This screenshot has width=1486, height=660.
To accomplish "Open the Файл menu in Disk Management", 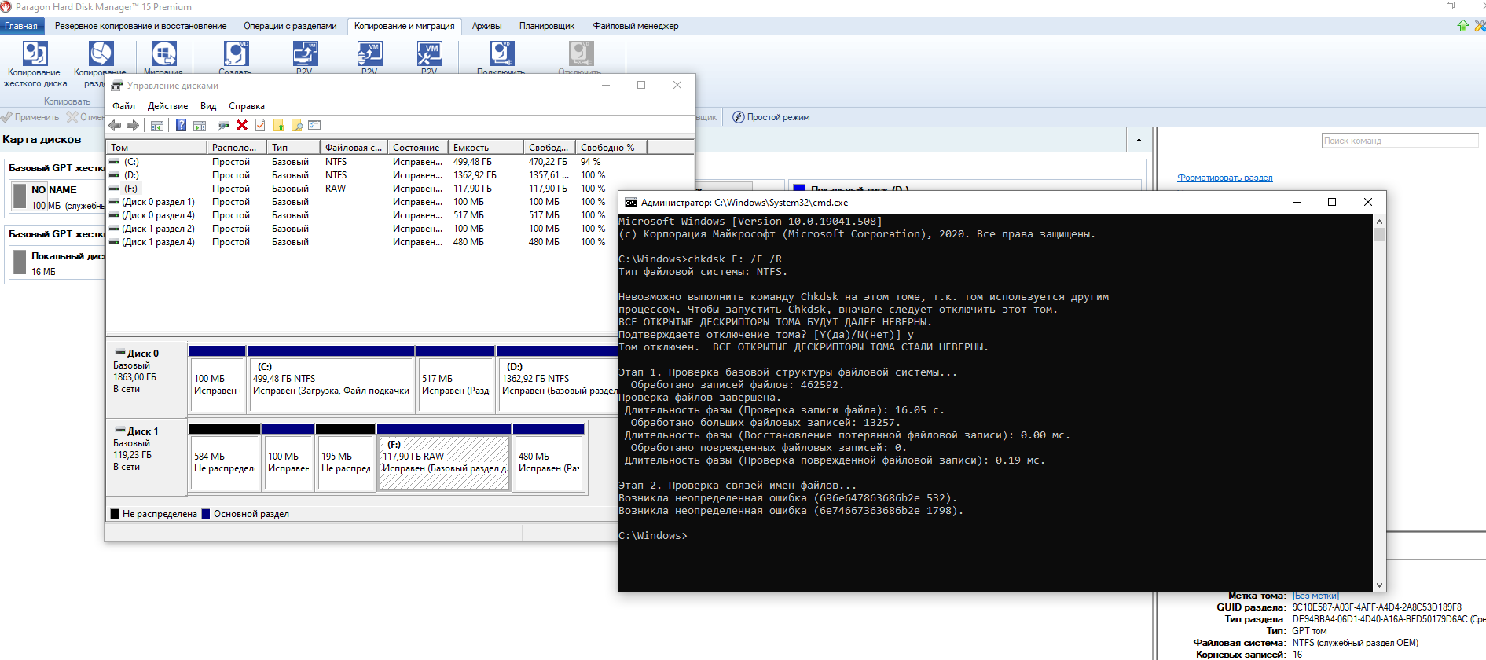I will click(123, 106).
